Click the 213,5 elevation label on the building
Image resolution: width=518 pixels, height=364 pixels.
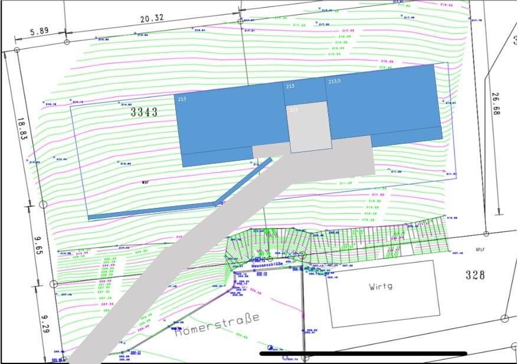click(x=335, y=82)
